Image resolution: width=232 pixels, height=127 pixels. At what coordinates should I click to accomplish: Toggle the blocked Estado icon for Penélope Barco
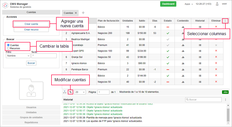pos(168,69)
